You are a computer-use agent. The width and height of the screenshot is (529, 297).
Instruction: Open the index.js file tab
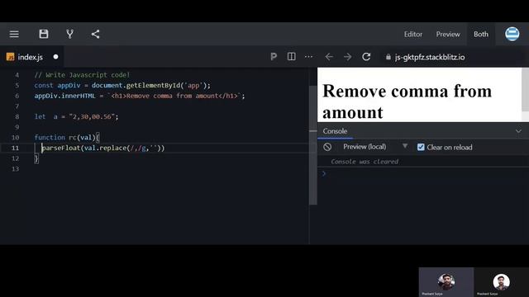click(32, 57)
